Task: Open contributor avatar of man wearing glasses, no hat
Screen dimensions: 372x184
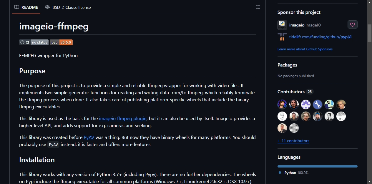Action: [306, 116]
